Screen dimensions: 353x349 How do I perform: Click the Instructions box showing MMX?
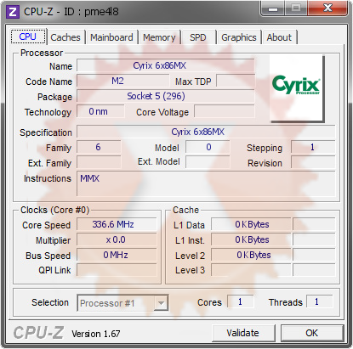pos(206,183)
